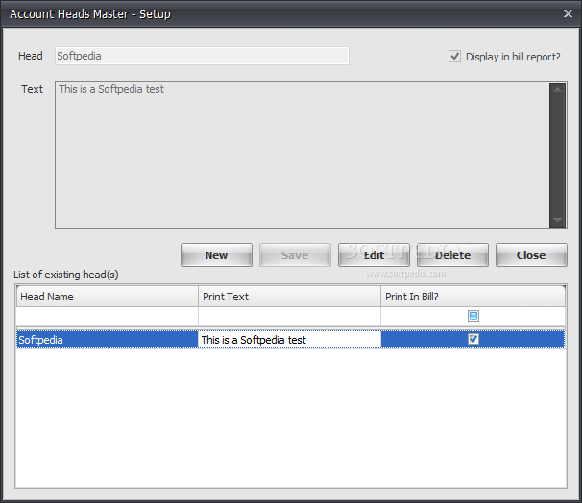Image resolution: width=582 pixels, height=503 pixels.
Task: Close window using title bar X
Action: [x=568, y=13]
